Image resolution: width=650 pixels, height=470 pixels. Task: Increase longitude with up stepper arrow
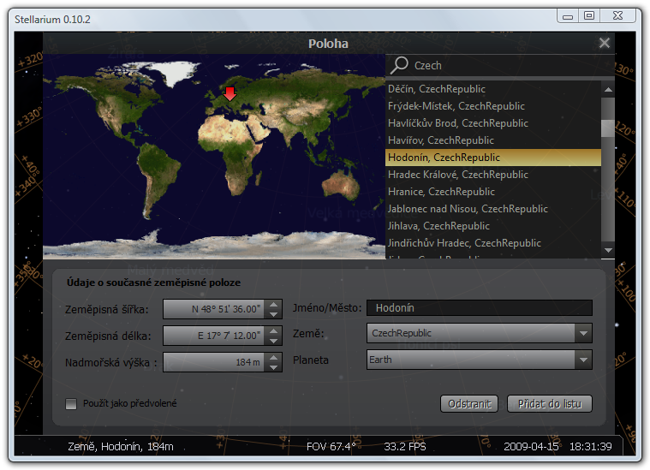pyautogui.click(x=273, y=330)
